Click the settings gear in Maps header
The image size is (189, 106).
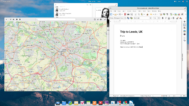coord(101,19)
